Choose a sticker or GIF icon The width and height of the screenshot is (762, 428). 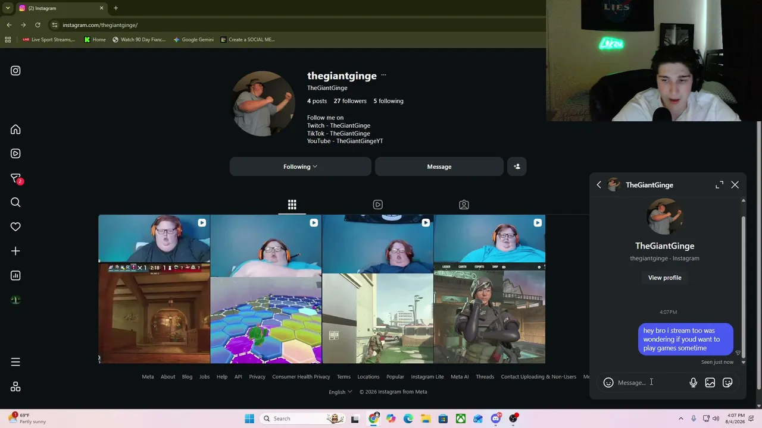tap(727, 383)
